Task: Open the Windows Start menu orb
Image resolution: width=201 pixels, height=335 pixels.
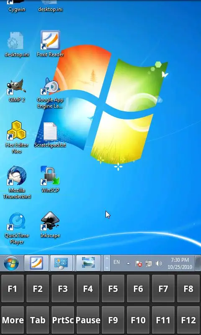Action: point(11,263)
